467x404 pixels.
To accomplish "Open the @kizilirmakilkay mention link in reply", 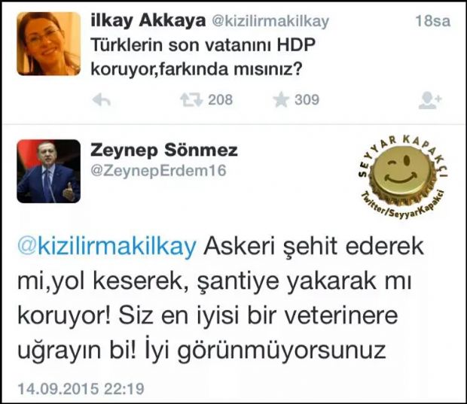I will (x=107, y=246).
